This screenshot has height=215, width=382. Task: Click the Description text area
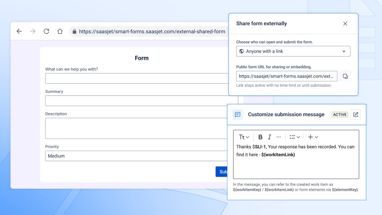tap(136, 128)
